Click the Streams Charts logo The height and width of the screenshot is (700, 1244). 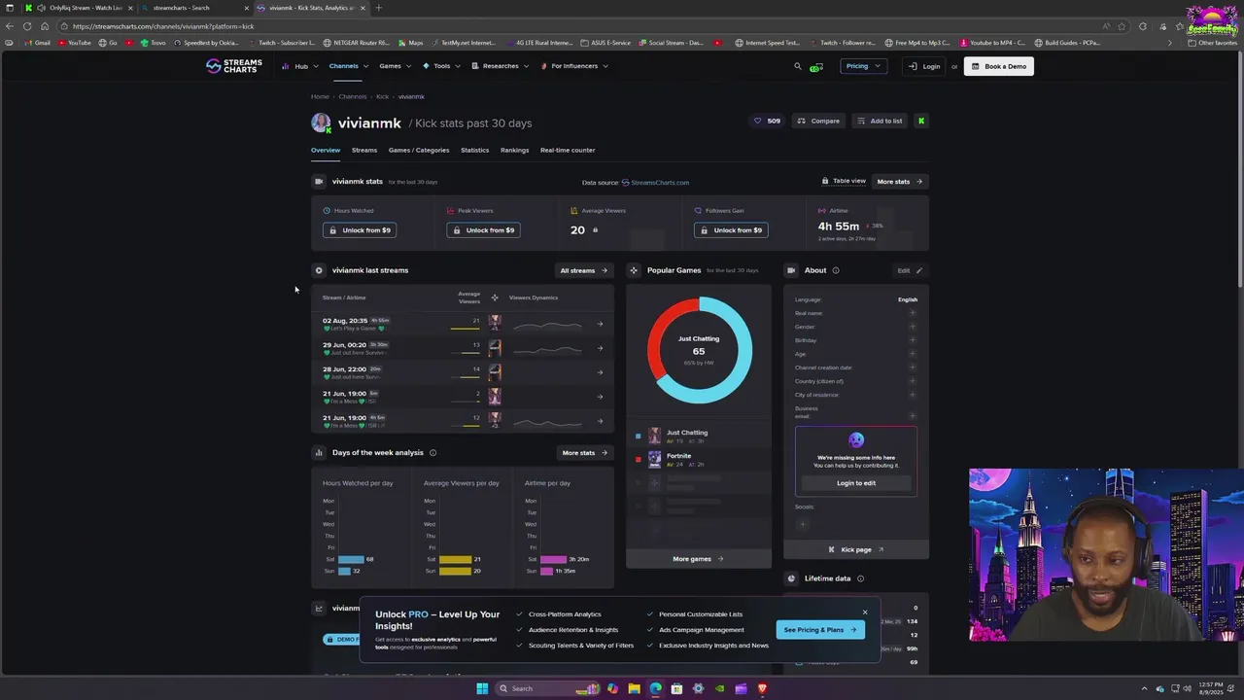[234, 66]
